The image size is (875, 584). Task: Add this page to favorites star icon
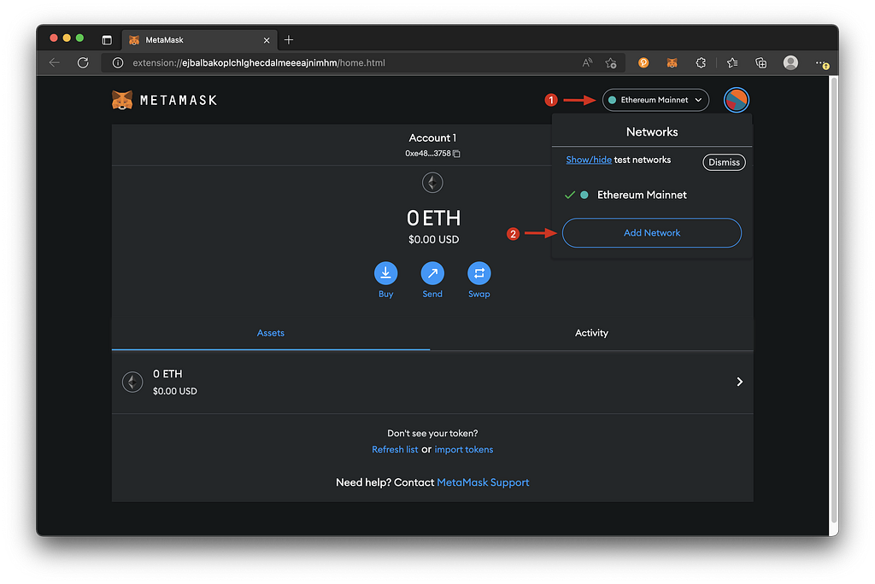(611, 63)
